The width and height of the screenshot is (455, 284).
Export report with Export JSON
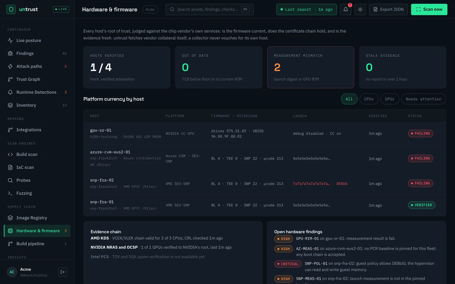(x=388, y=9)
